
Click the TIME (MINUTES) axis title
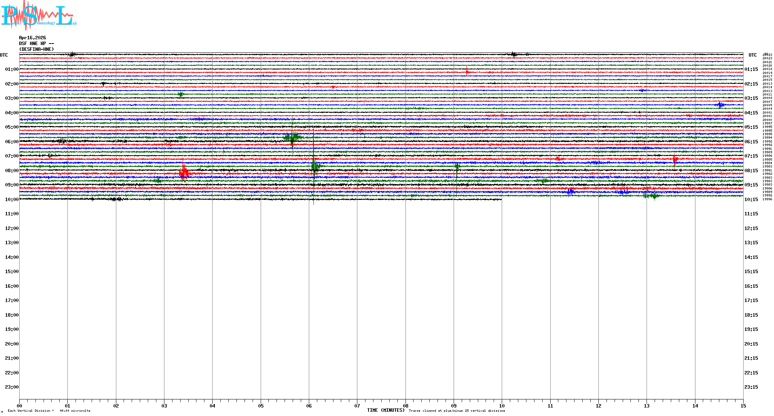point(385,410)
